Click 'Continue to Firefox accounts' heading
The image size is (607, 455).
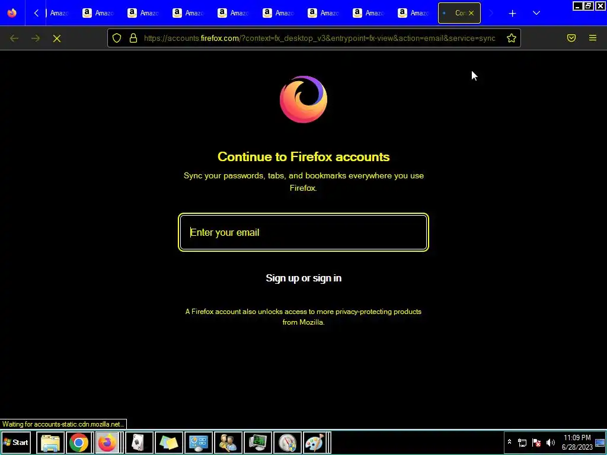coord(303,156)
